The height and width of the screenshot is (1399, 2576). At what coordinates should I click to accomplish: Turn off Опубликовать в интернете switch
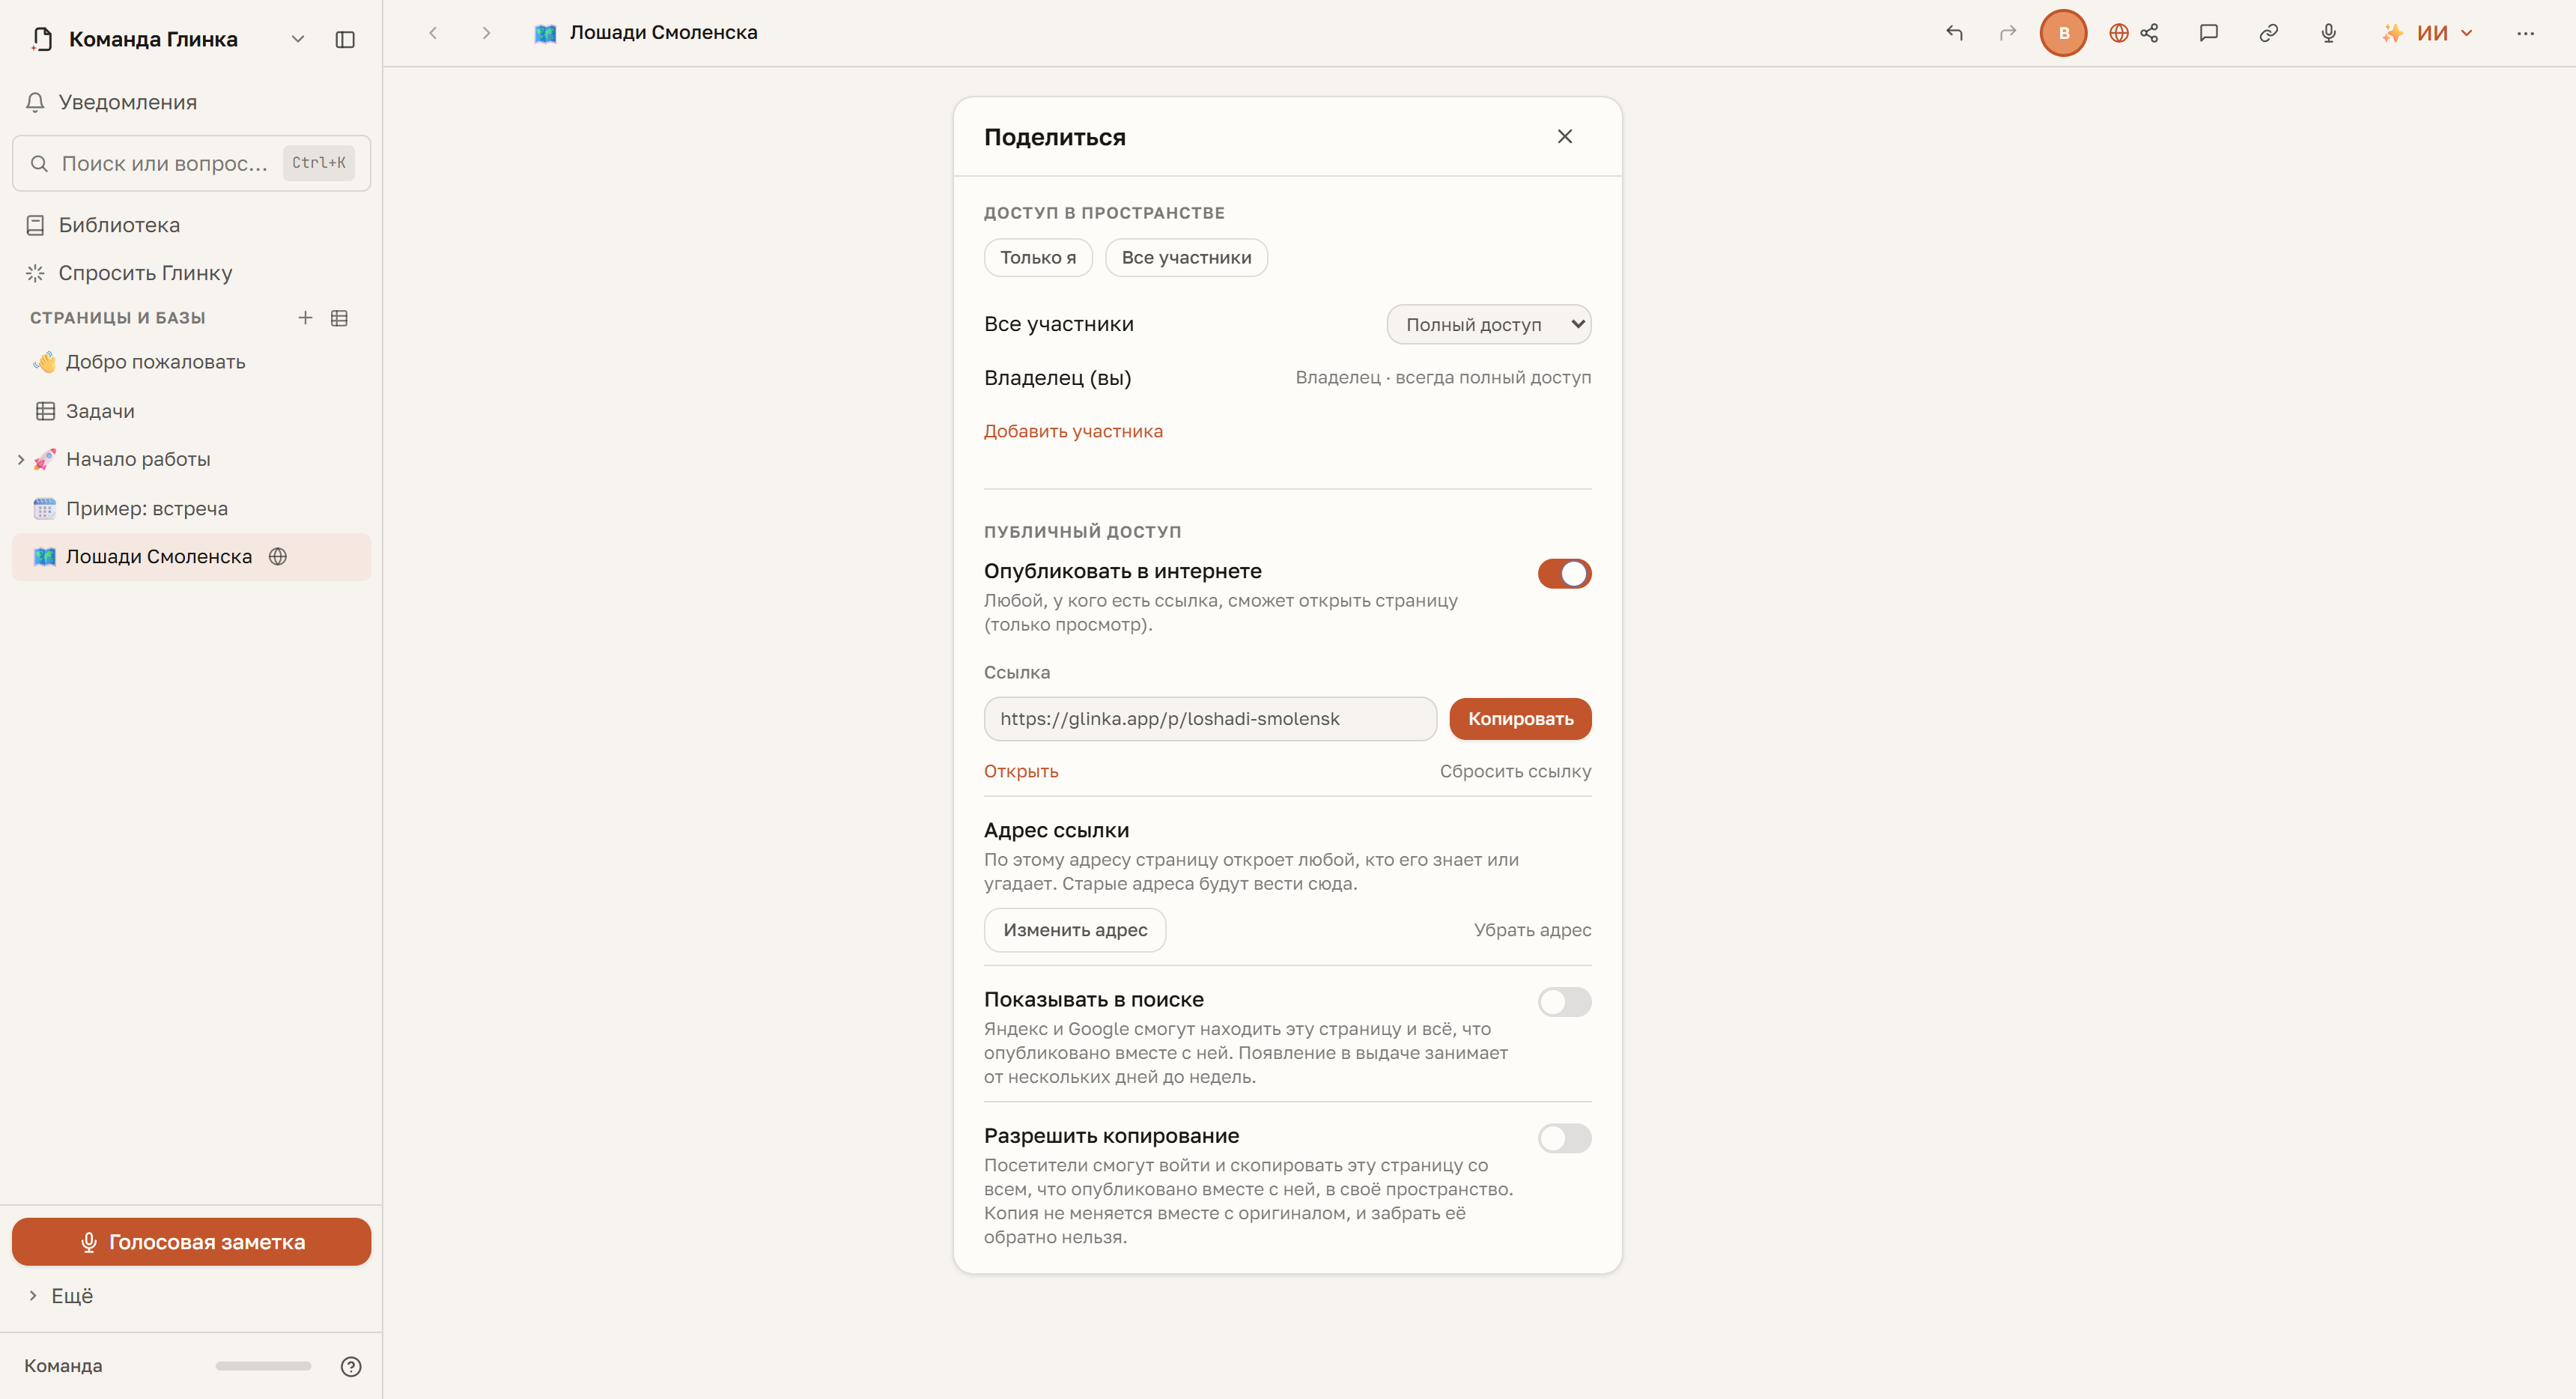(1564, 573)
